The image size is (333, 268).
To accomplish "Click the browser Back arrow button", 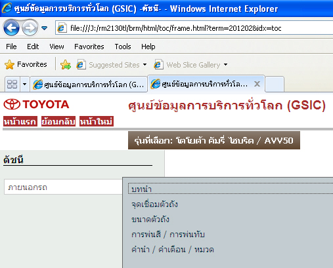I will [x=11, y=28].
